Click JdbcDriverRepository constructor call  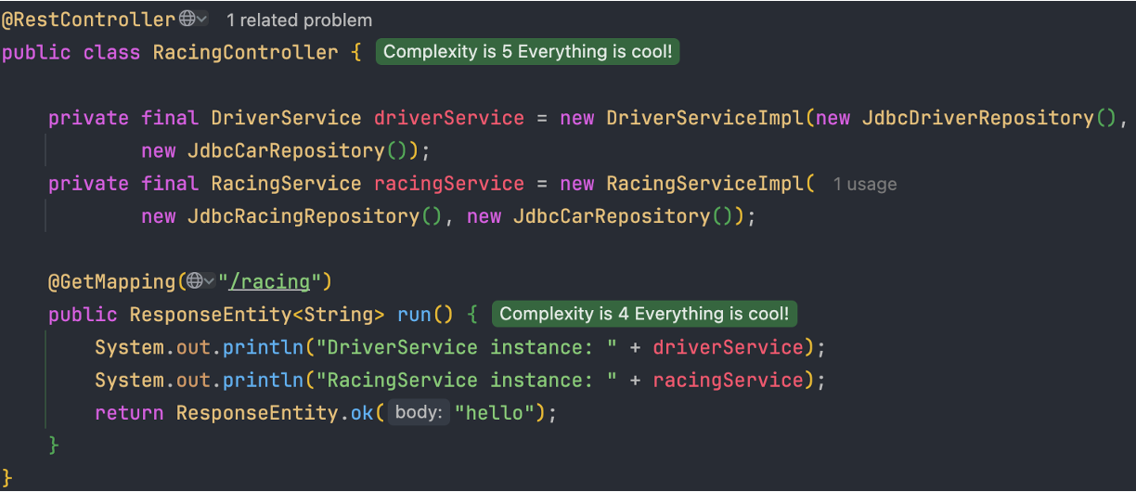pyautogui.click(x=978, y=118)
